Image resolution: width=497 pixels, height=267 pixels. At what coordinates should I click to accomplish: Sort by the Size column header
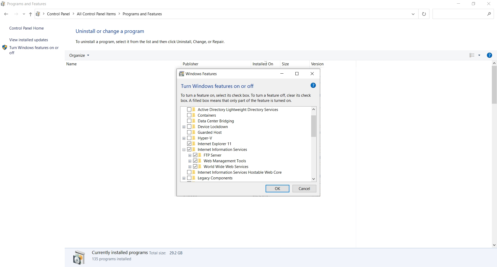coord(295,64)
